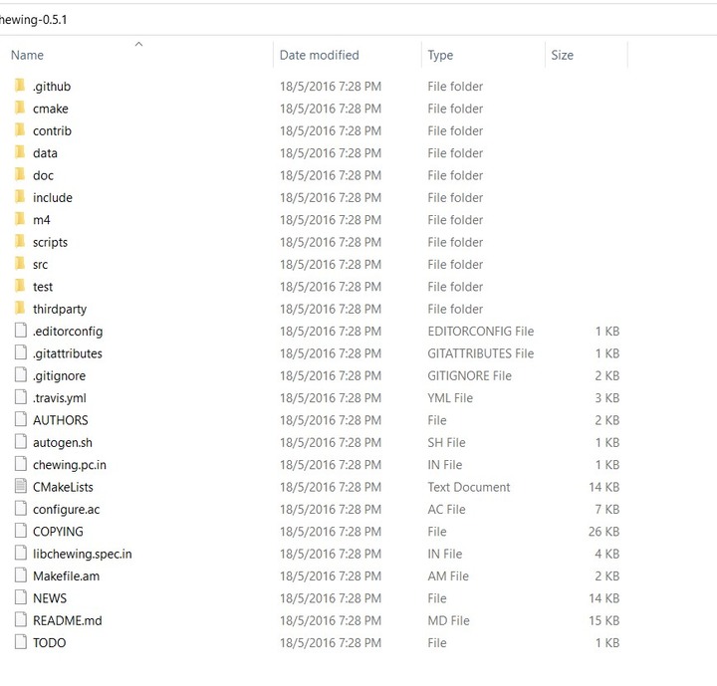
Task: Select the libchewing.spec.in file name
Action: click(x=83, y=554)
